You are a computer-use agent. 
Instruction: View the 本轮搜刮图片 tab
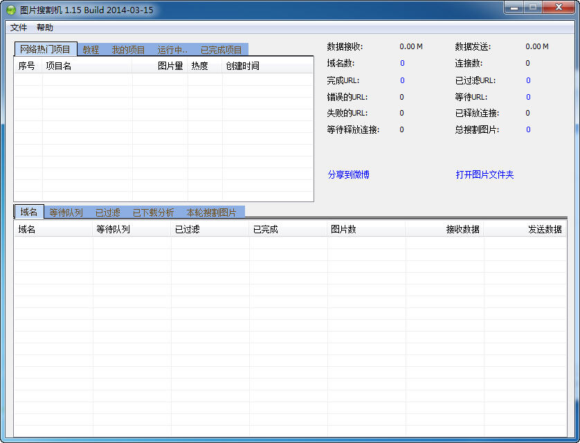tap(211, 213)
